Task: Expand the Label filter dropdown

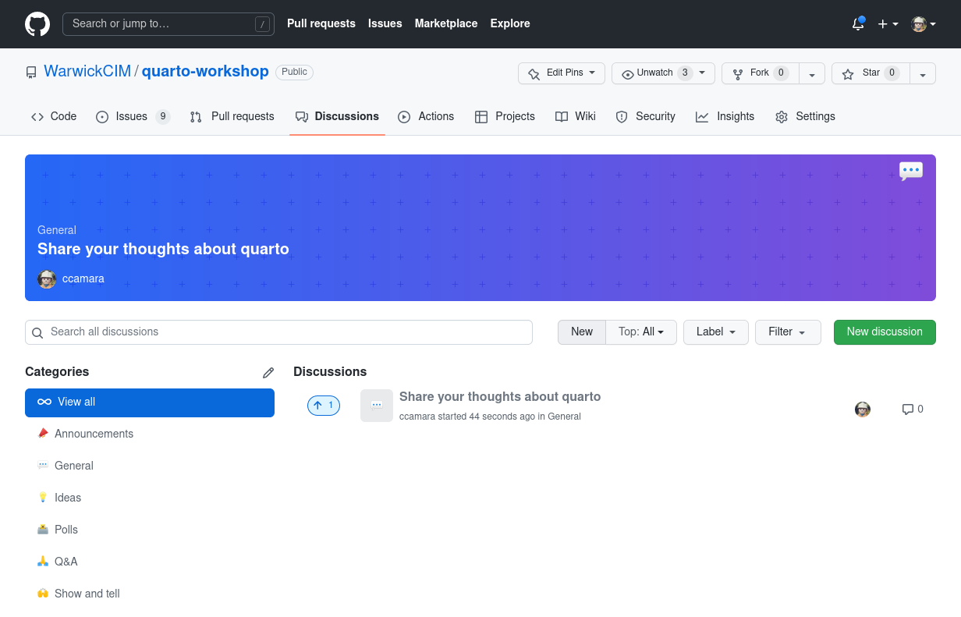Action: [x=715, y=332]
